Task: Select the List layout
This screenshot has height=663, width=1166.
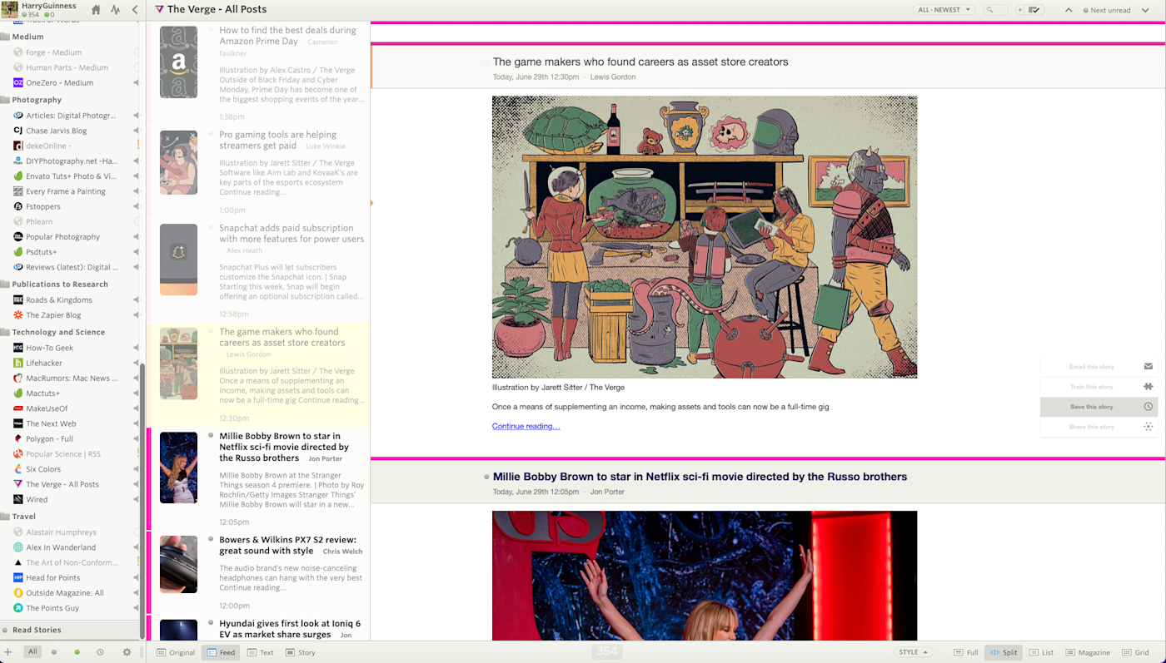Action: point(1041,653)
